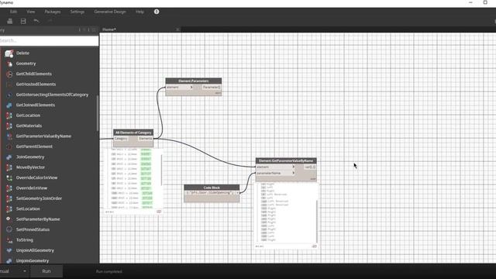Select the GetMaterials node icon
Viewport: 496px width, 279px height.
click(9, 126)
